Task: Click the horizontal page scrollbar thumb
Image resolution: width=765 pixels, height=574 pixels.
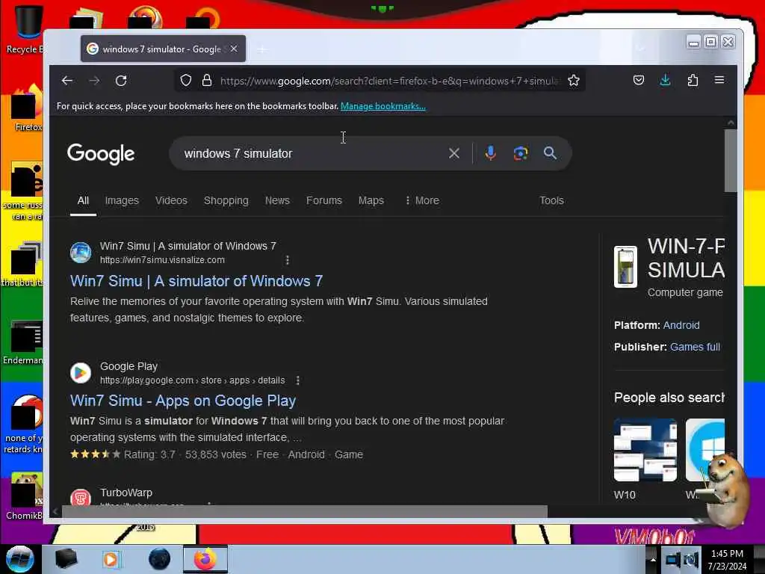Action: coord(305,511)
